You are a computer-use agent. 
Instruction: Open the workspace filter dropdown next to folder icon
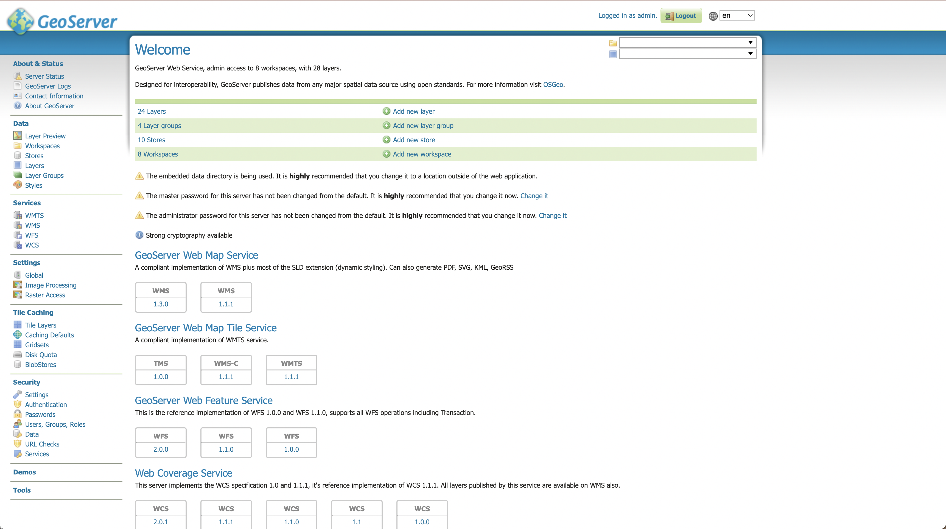[x=687, y=42]
